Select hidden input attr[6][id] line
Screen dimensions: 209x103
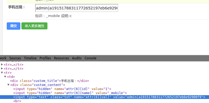(62, 89)
